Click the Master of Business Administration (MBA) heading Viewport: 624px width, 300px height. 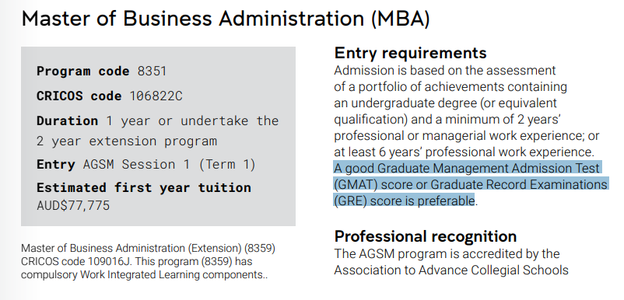(x=226, y=19)
